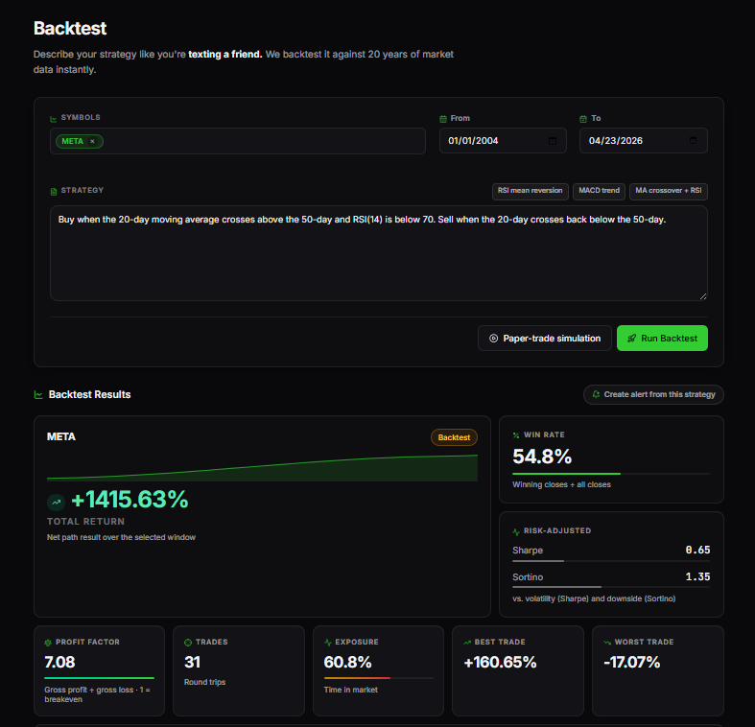Viewport: 755px width, 727px height.
Task: Click the Profit Factor green bar
Action: [x=99, y=678]
